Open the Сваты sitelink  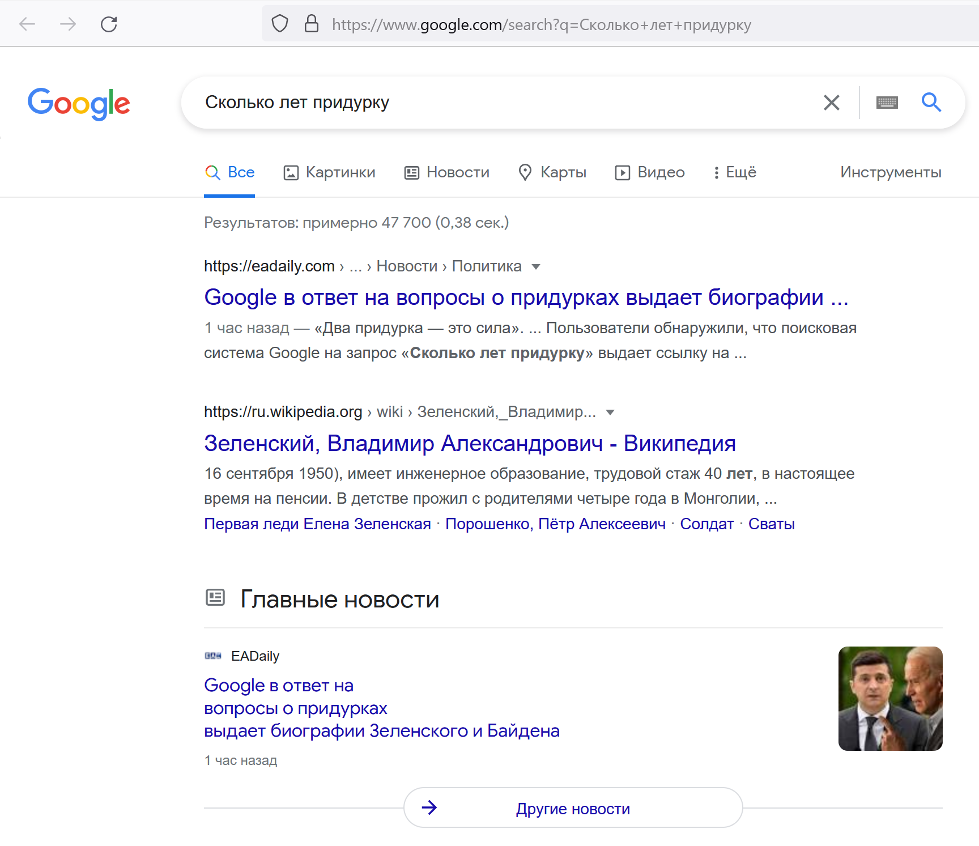coord(771,524)
